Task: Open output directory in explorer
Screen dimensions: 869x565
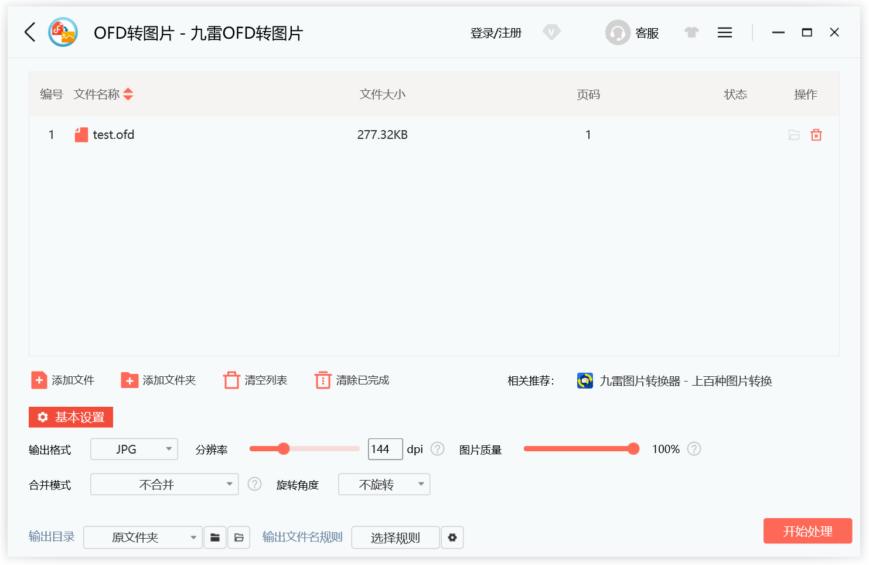Action: coord(239,537)
